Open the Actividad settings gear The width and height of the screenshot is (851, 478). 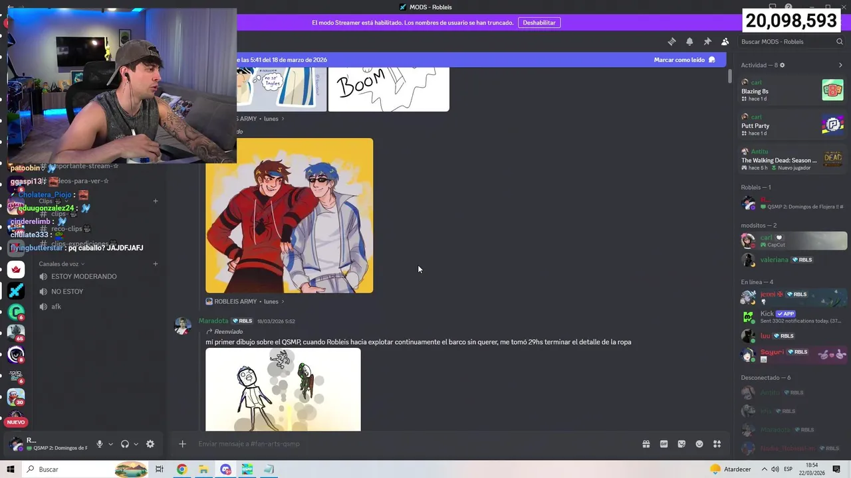782,65
